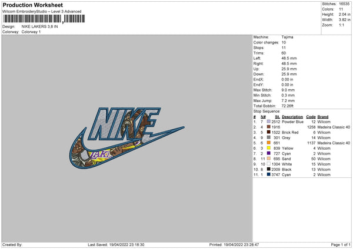Image resolution: width=353 pixels, height=249 pixels.
Task: Click the 'Production Worksheet' heading
Action: tap(33, 5)
